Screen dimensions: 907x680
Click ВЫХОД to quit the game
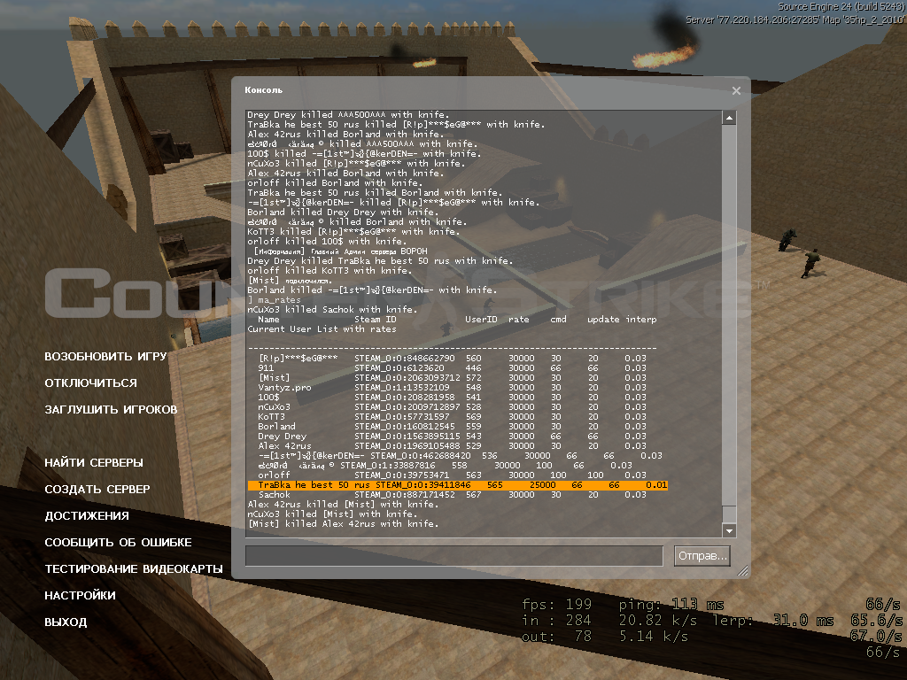(66, 622)
